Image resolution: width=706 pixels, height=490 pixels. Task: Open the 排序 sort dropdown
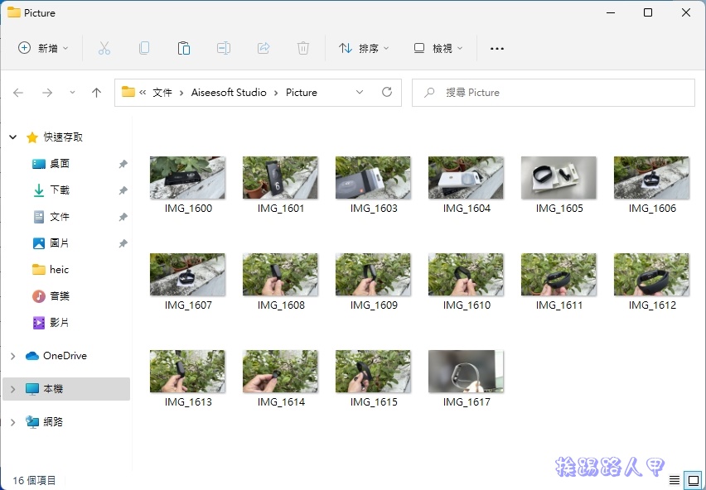(x=365, y=48)
